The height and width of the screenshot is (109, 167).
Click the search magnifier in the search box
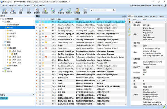(114, 10)
